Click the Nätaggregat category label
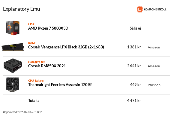This screenshot has width=173, height=116. [37, 62]
